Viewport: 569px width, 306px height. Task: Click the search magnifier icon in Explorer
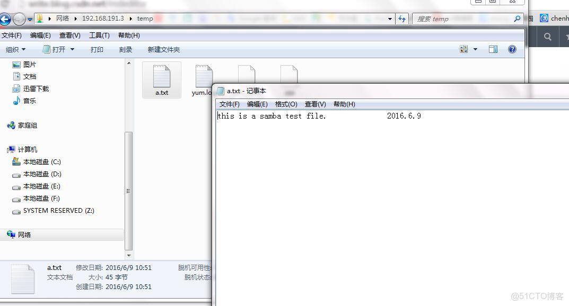pos(518,19)
